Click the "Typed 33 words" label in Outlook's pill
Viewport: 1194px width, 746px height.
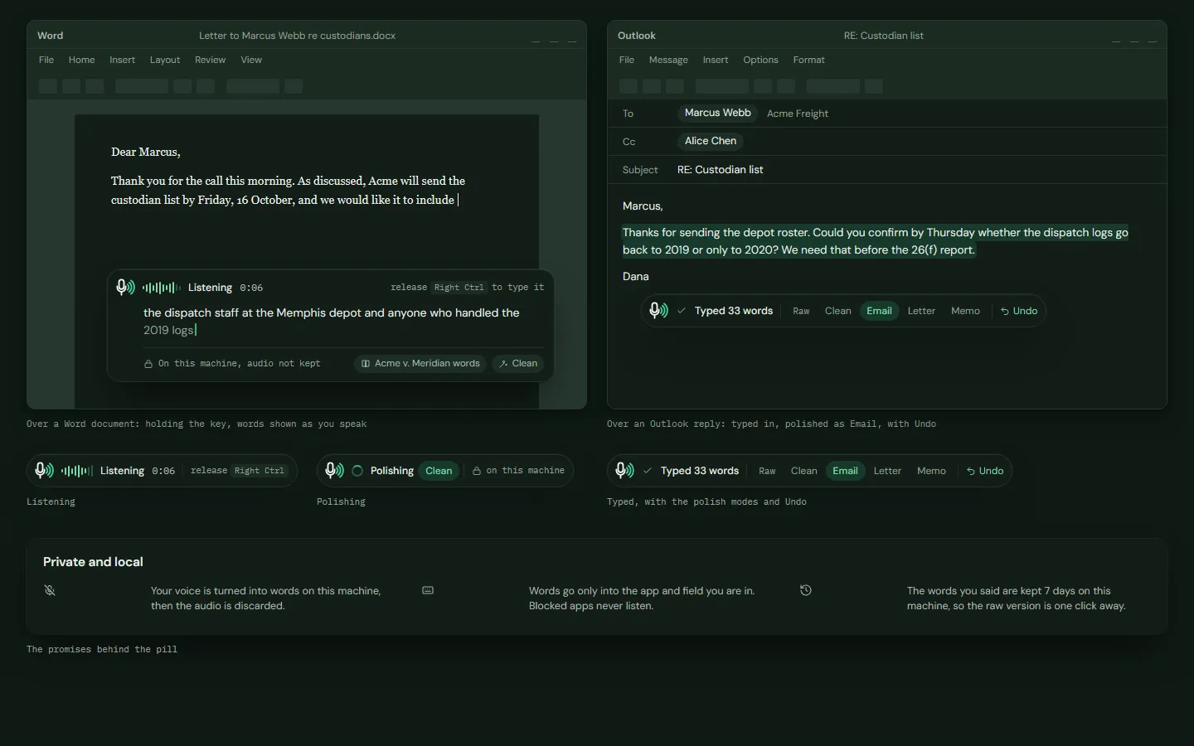733,311
